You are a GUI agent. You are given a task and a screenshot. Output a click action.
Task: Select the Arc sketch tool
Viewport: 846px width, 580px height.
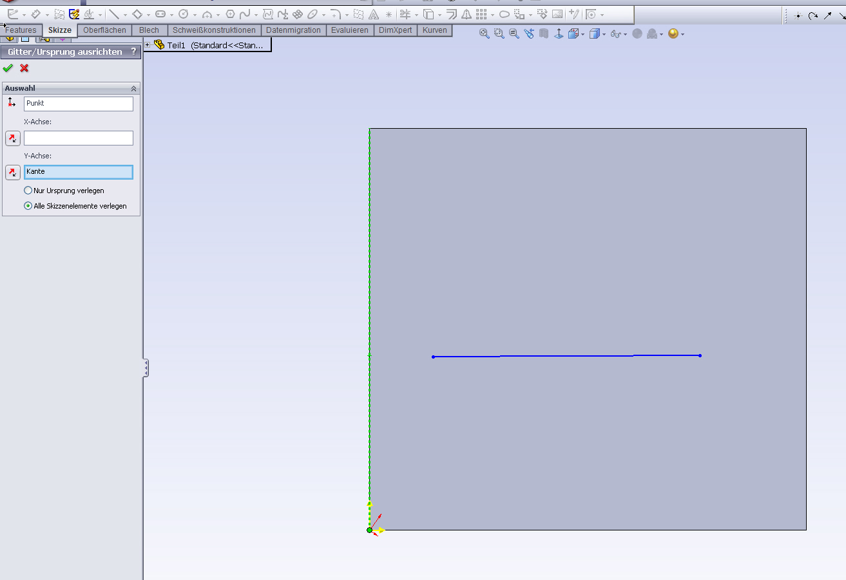pyautogui.click(x=207, y=14)
